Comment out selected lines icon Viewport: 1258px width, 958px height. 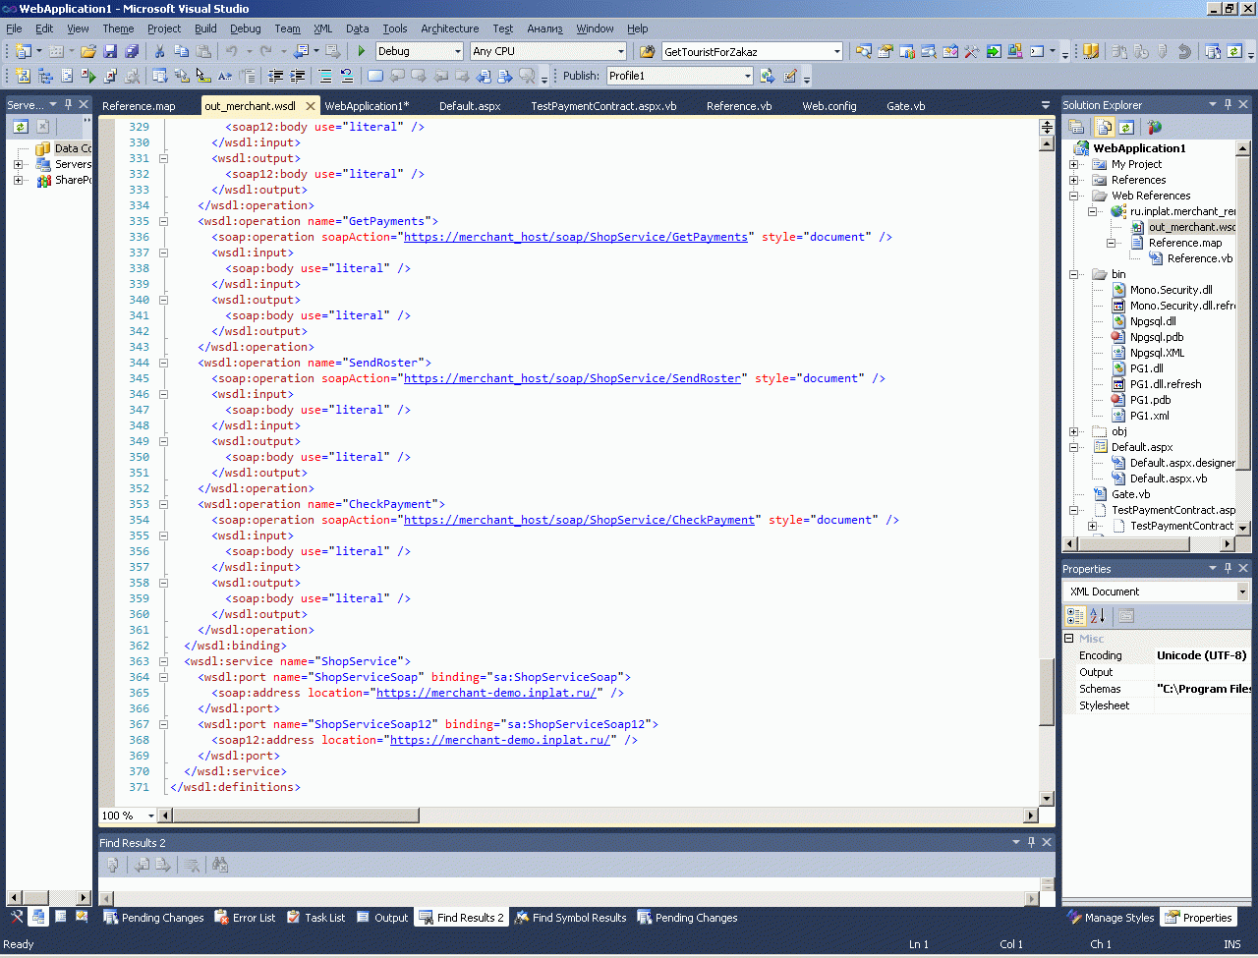(x=325, y=76)
